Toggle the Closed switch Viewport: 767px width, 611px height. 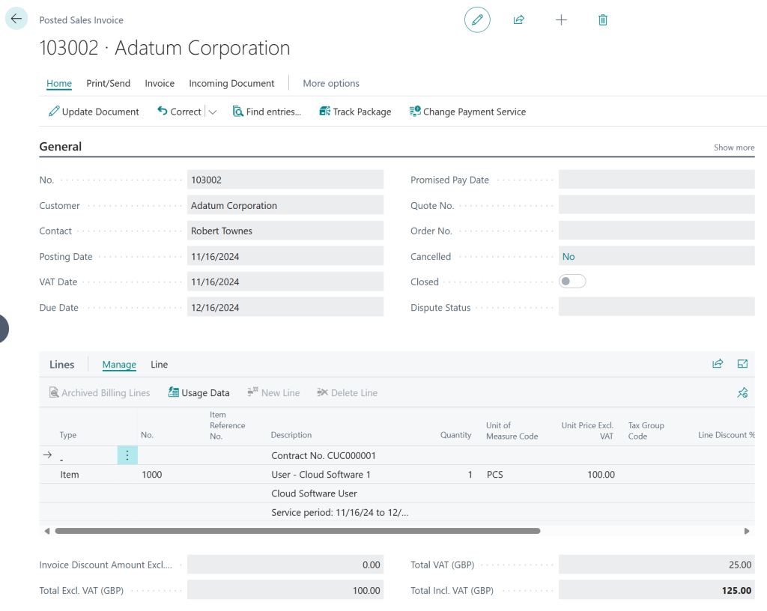(572, 282)
